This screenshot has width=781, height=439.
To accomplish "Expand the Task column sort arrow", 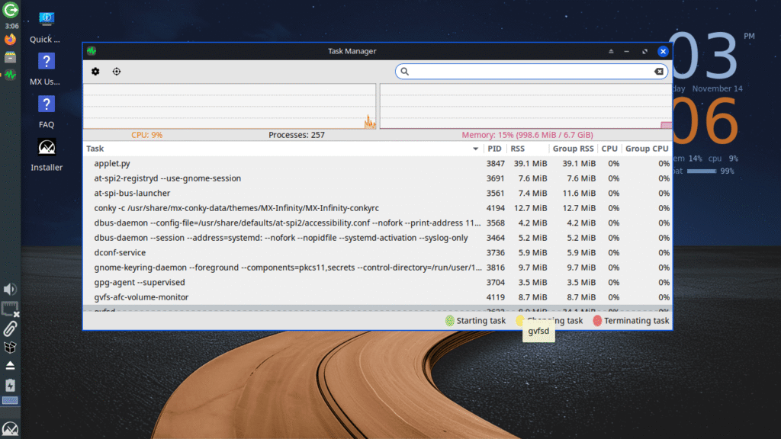I will tap(476, 149).
